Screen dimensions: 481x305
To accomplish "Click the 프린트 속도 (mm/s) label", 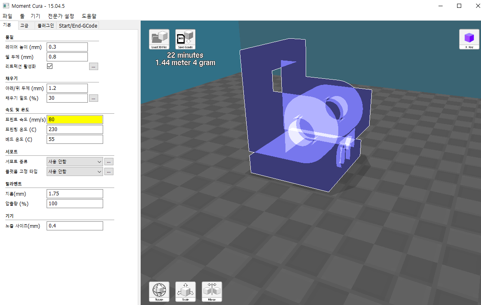I will [x=26, y=120].
